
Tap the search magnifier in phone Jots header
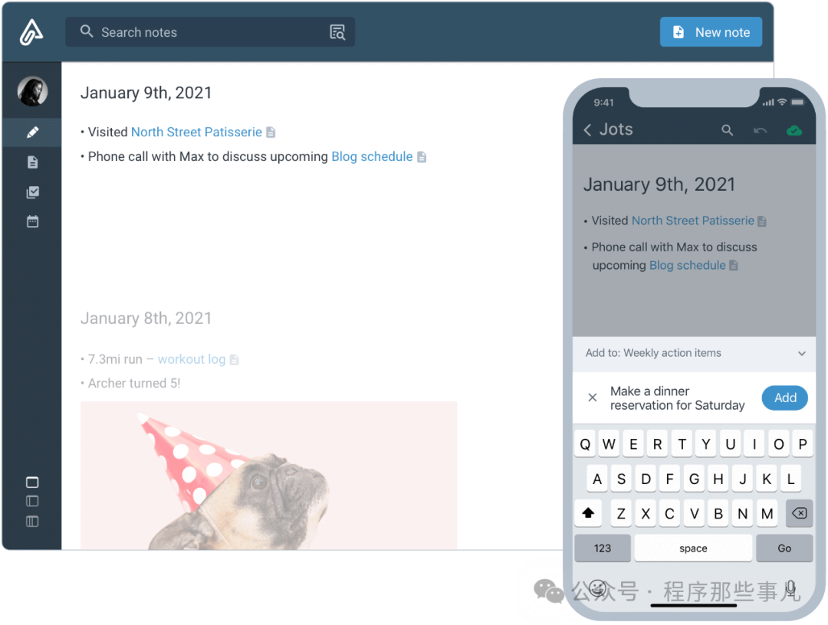[x=727, y=129]
